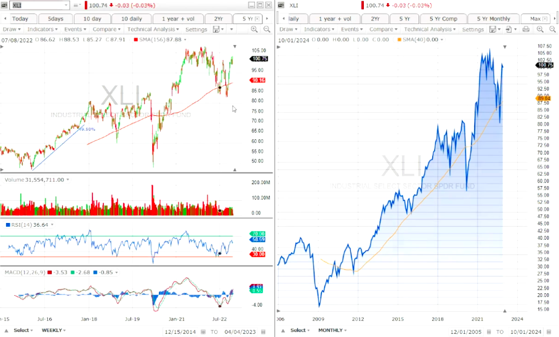
Task: Open the calendar picker next to 12/15/2014
Action: coord(203,331)
